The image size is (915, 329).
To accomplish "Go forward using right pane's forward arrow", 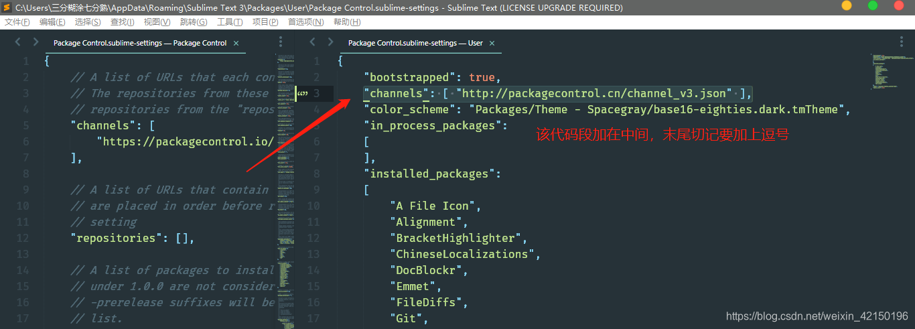I will pos(330,42).
